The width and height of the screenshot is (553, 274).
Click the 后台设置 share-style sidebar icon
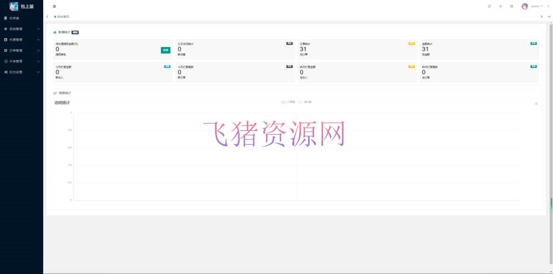coord(6,72)
